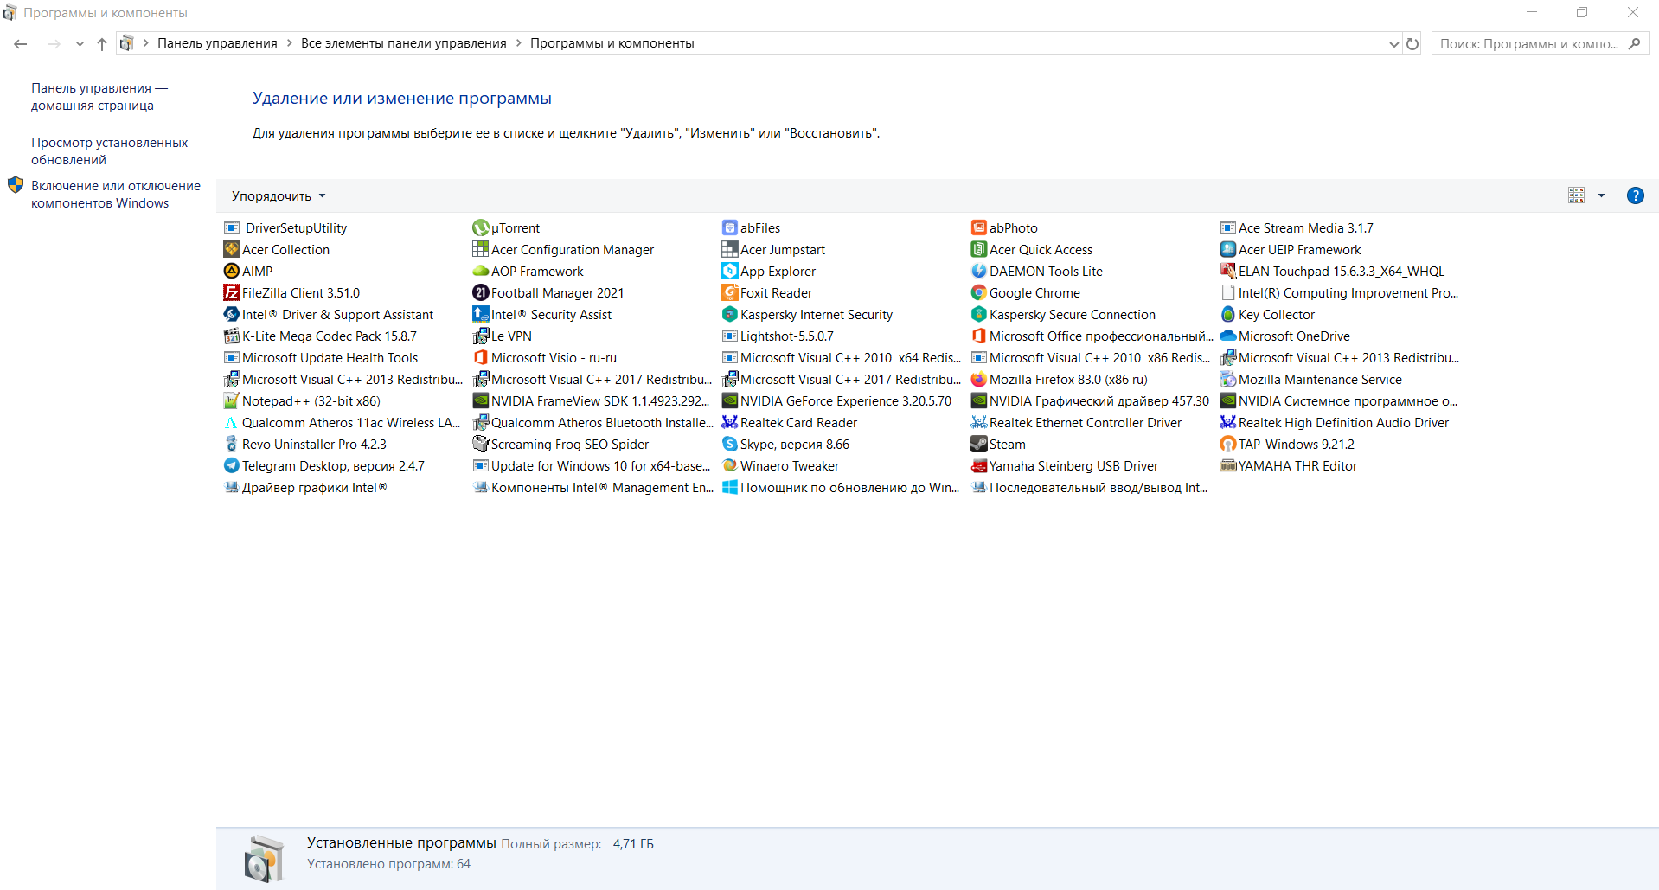Screen dimensions: 1659x890
Task: Open the help question mark button
Action: pos(1635,195)
